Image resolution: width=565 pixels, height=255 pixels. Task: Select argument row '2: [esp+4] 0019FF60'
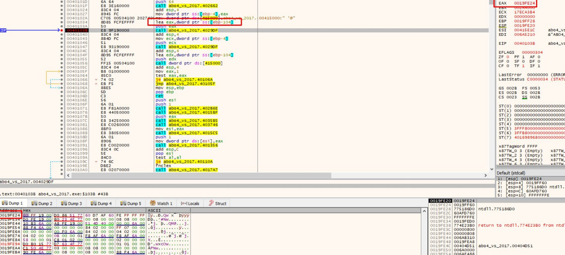point(531,183)
